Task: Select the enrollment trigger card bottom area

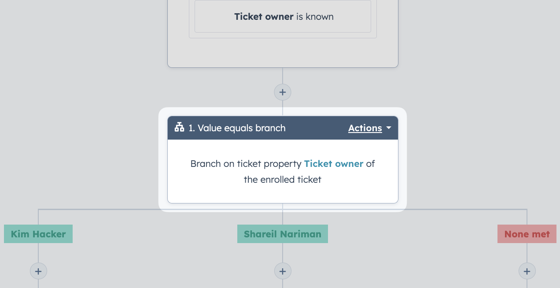Action: (x=283, y=53)
